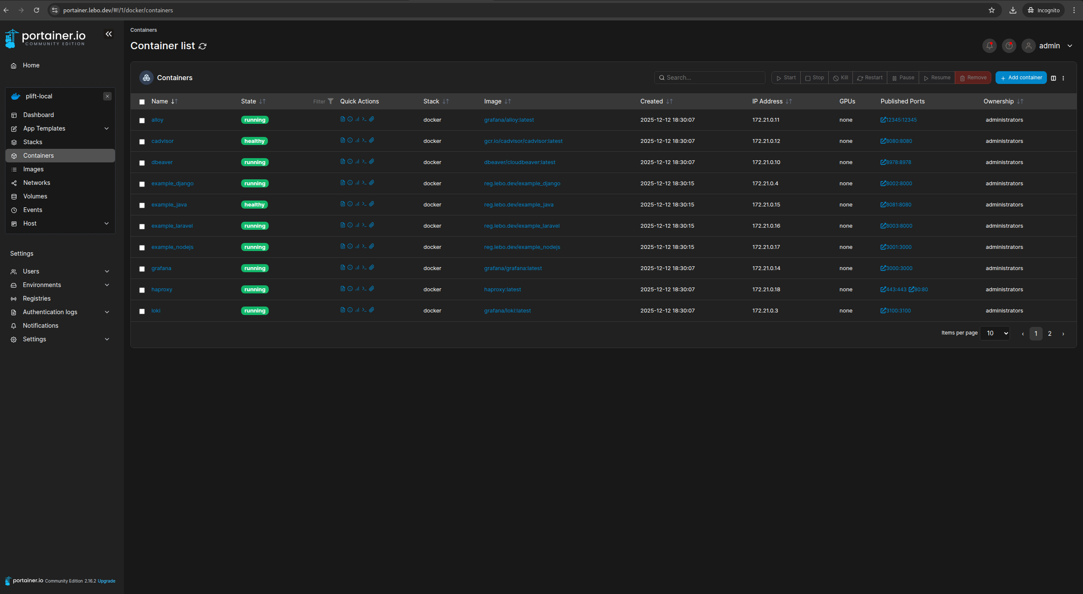Open the Networks section
Screen dimensions: 1083x594
37,182
